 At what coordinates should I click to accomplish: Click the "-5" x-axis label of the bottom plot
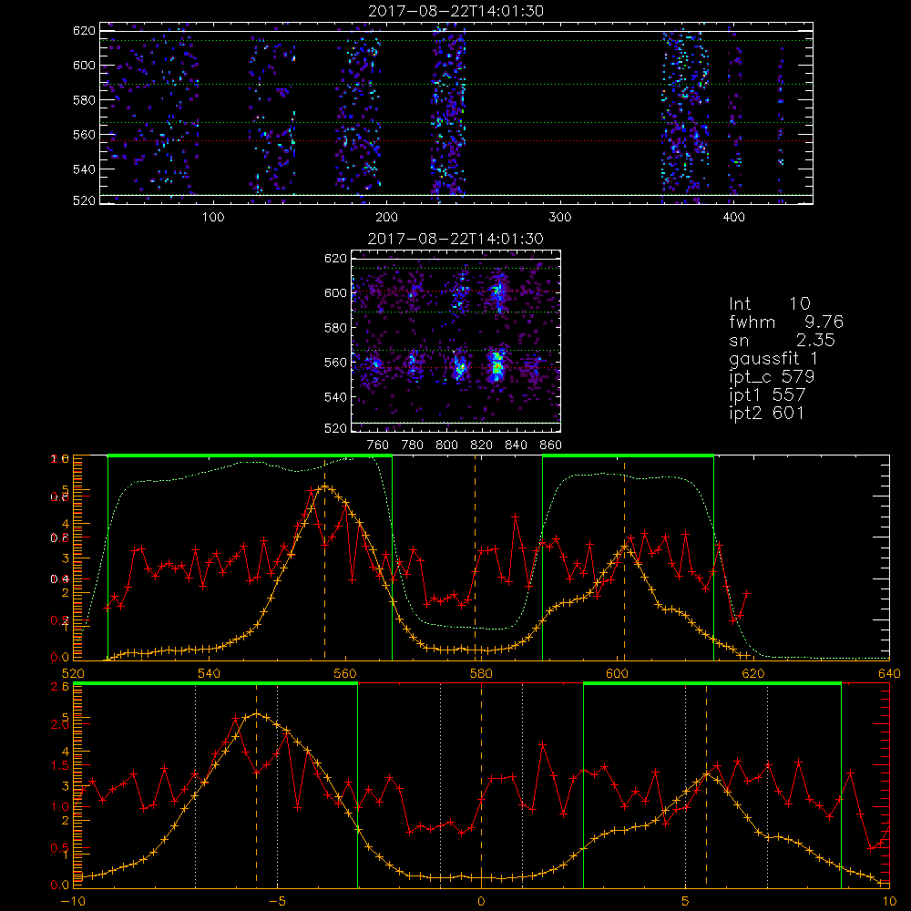(x=277, y=902)
